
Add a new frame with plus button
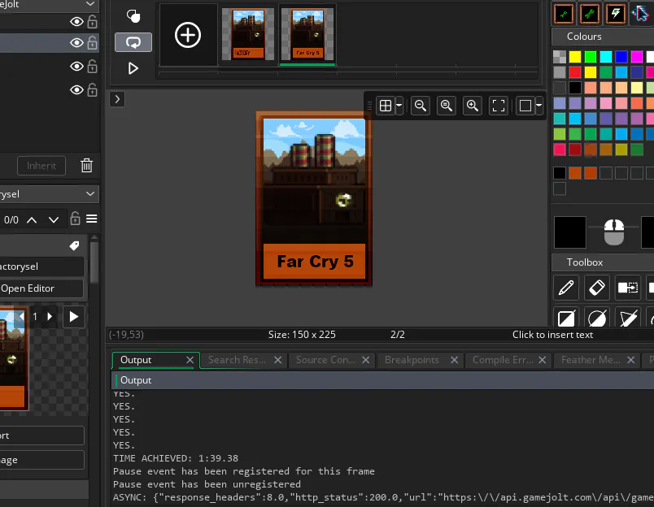tap(188, 35)
